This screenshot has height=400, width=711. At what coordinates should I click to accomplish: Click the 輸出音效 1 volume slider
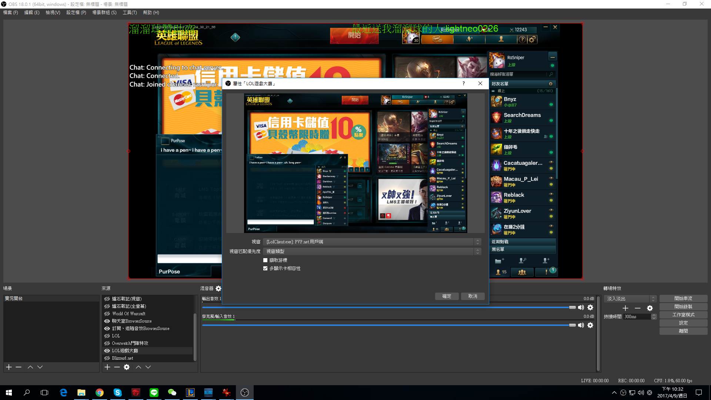[x=389, y=307]
